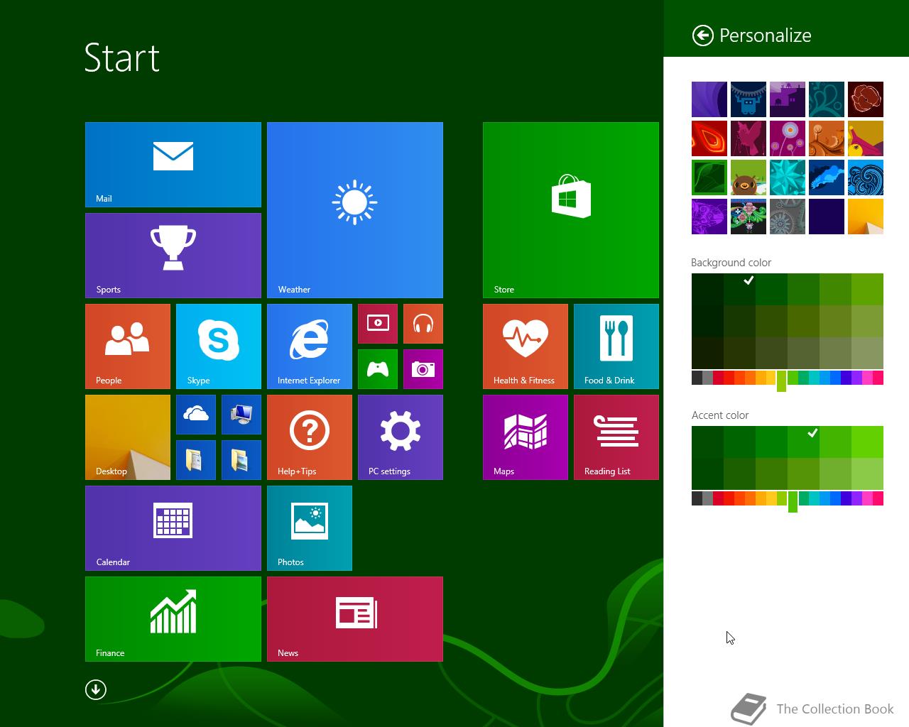Open the small Documents folder tile
This screenshot has width=909, height=727.
(x=196, y=460)
